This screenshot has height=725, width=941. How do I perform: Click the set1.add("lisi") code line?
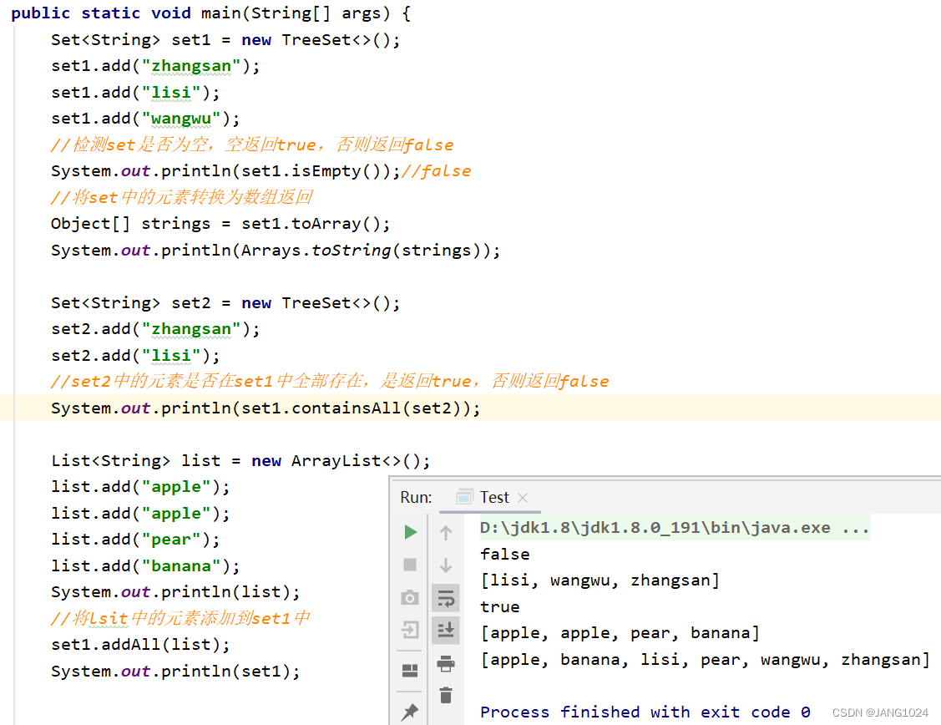coord(135,93)
